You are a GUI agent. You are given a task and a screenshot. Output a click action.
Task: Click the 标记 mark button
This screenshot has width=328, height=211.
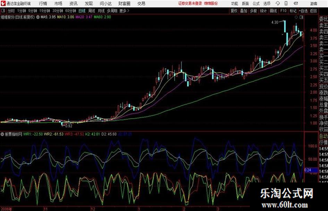pyautogui.click(x=293, y=11)
